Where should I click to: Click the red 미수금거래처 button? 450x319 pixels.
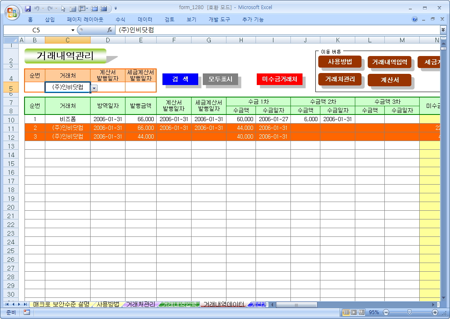click(279, 79)
